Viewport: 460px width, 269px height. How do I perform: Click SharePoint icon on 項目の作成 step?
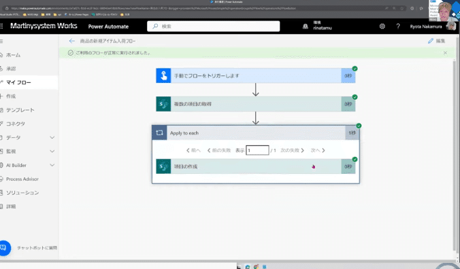[163, 166]
